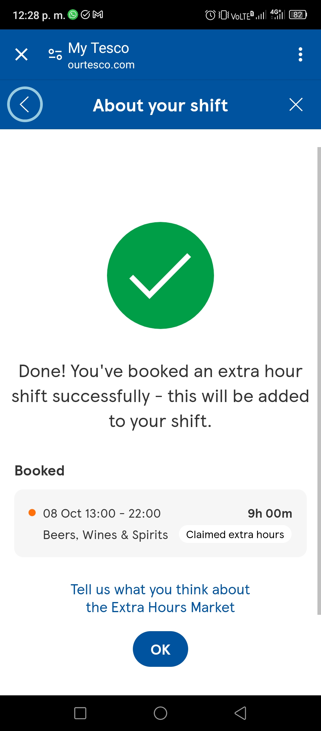Tap the WhatsApp notification icon
Screen dimensions: 321x731
pos(73,15)
